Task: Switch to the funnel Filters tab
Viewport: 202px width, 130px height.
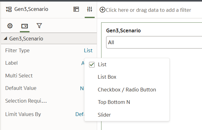Action: pyautogui.click(x=39, y=26)
